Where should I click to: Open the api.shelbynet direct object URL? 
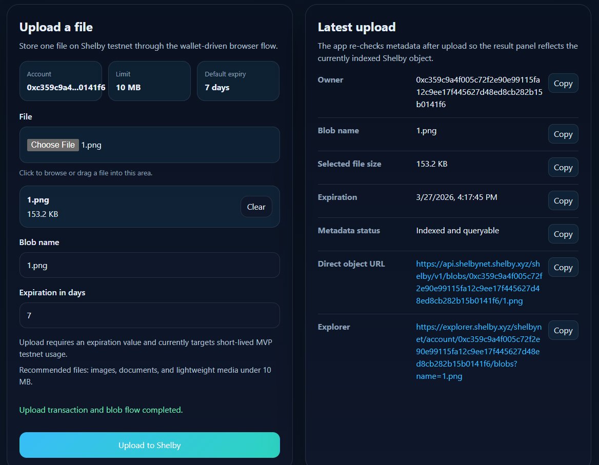pos(479,282)
